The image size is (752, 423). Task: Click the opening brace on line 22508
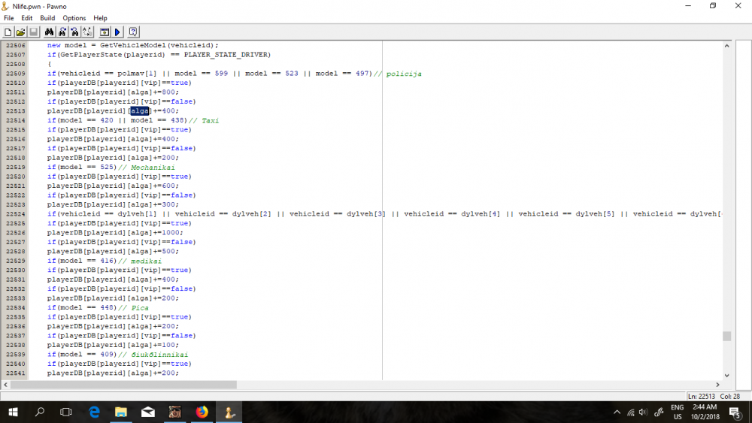click(x=49, y=64)
